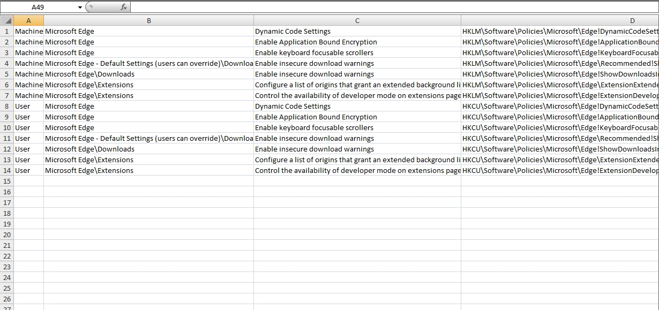Click 'Control the availability of developer mode' in row 7
The width and height of the screenshot is (659, 310).
357,95
